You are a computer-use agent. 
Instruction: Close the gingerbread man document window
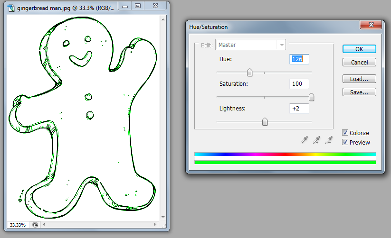click(x=156, y=6)
